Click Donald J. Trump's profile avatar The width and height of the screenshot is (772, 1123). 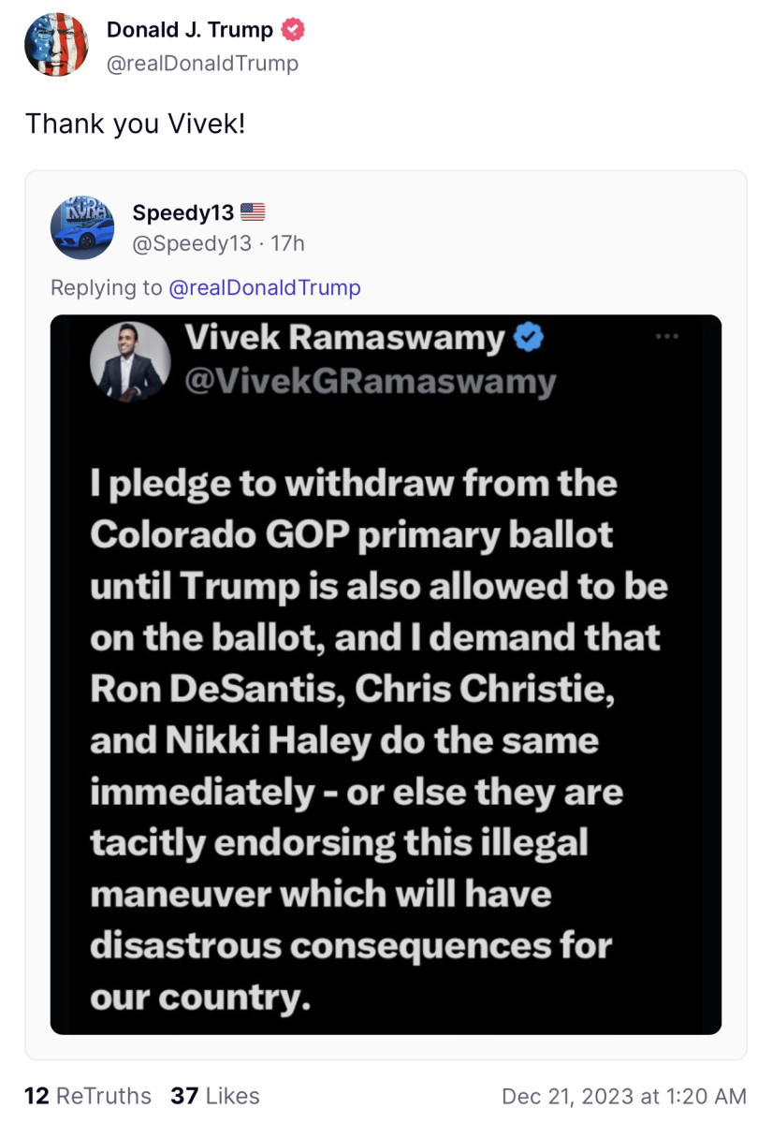[x=56, y=44]
